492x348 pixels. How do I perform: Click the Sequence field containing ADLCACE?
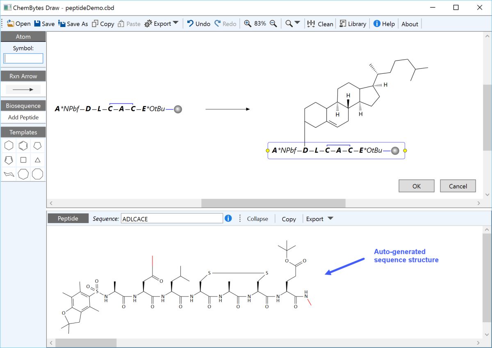[172, 219]
